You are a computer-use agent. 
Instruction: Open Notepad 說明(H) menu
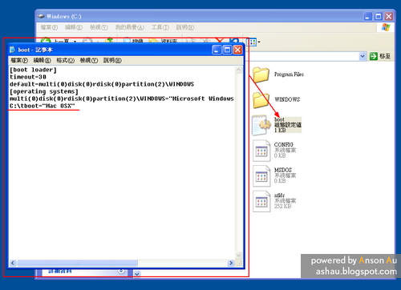[x=112, y=60]
